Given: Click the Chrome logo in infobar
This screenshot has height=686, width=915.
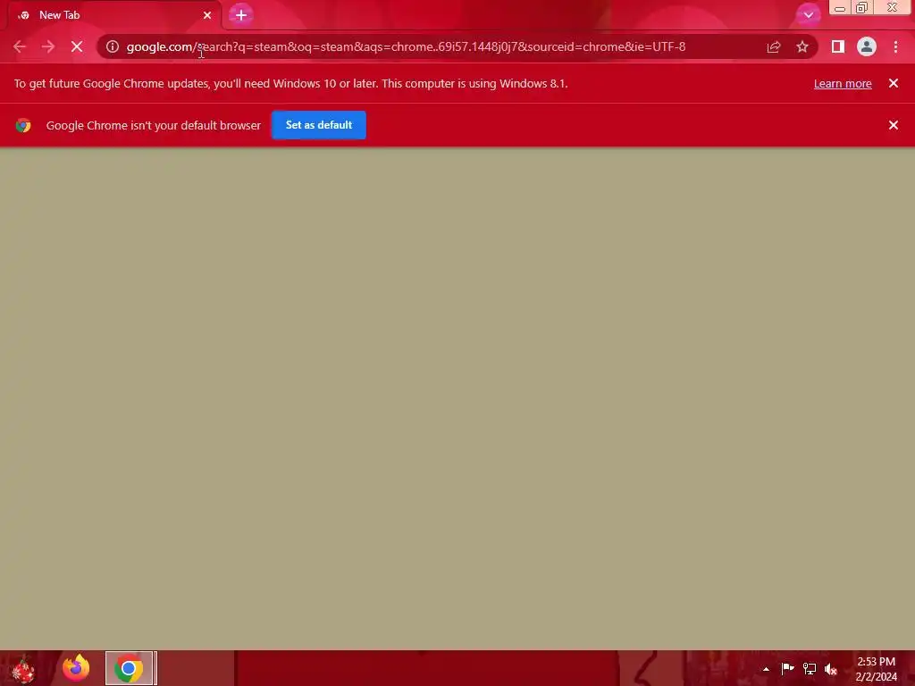Looking at the screenshot, I should coord(23,125).
